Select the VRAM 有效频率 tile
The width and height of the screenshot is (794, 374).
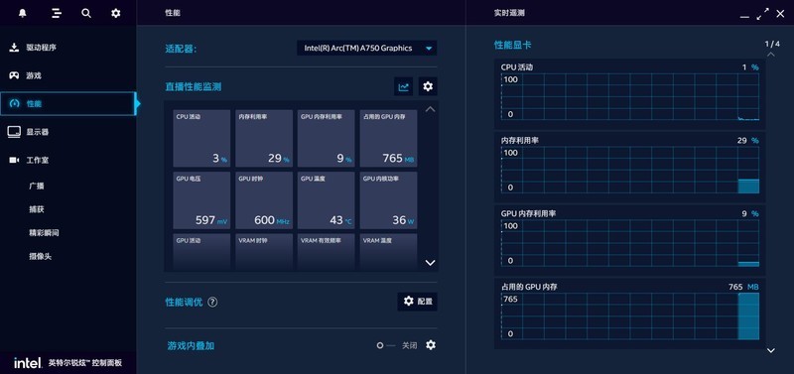point(327,252)
